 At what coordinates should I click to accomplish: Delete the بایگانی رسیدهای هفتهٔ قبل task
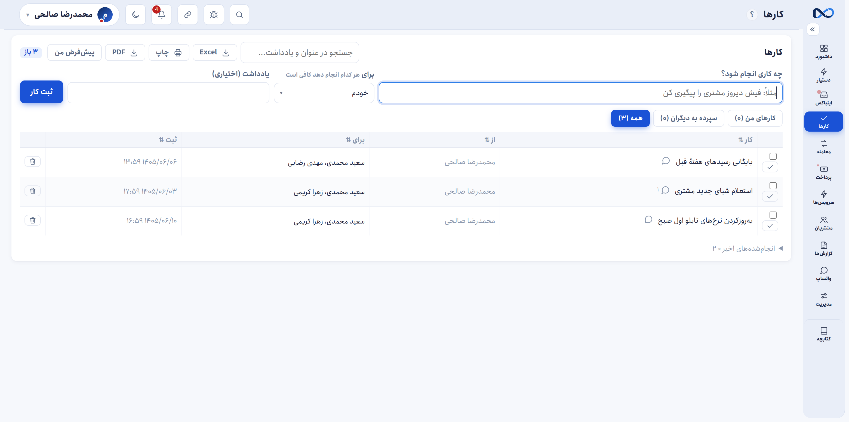tap(33, 162)
